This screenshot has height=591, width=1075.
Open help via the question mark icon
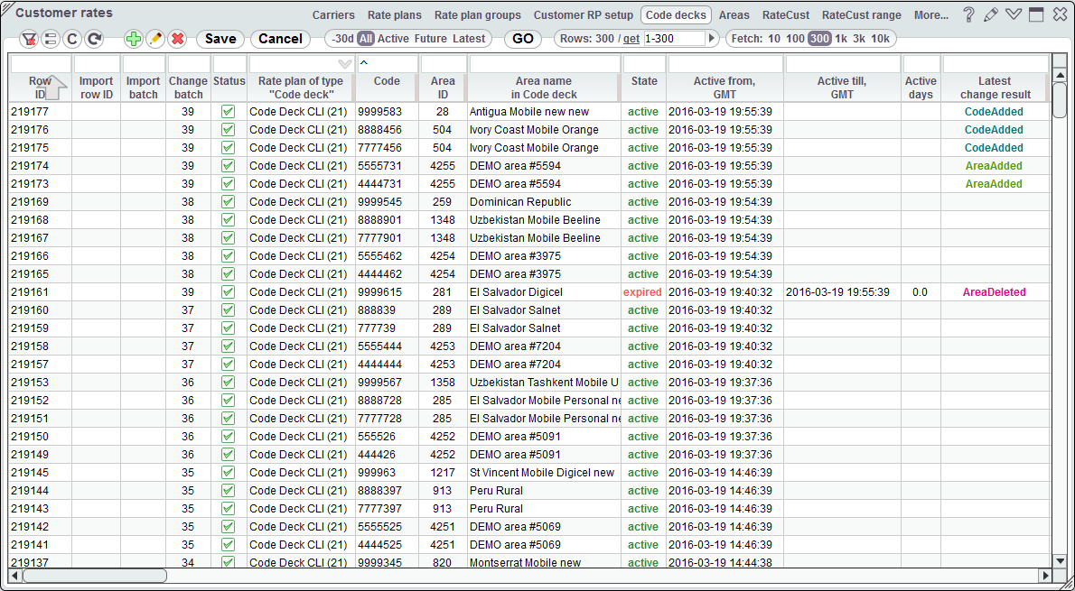click(x=969, y=14)
